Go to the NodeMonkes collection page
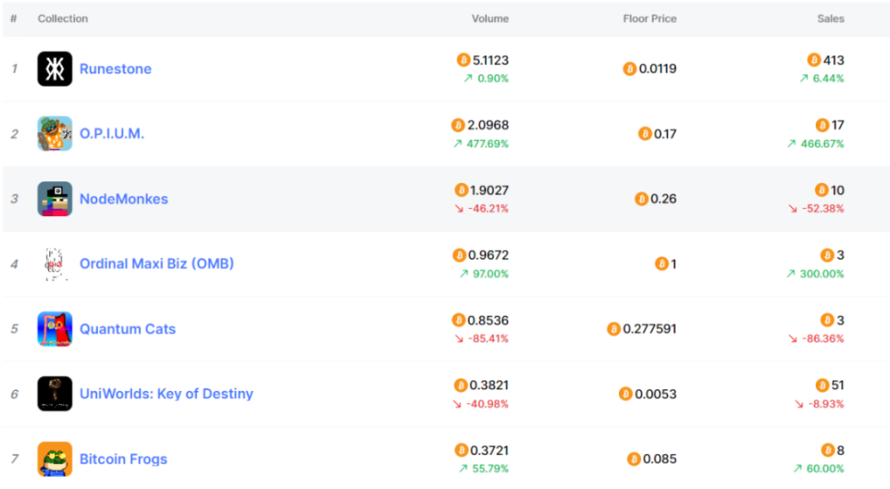Screen dimensions: 890x489 124,199
